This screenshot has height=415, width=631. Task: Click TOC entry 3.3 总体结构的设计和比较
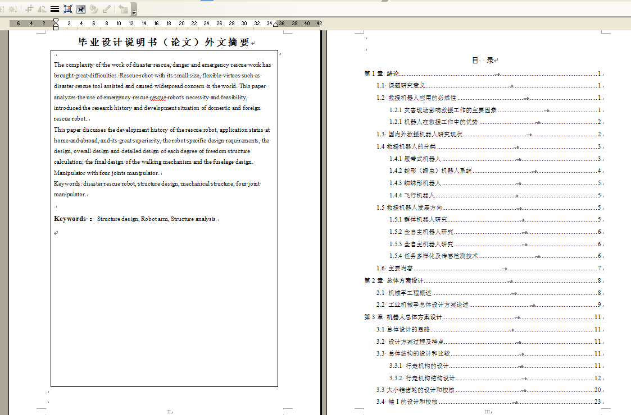488,353
